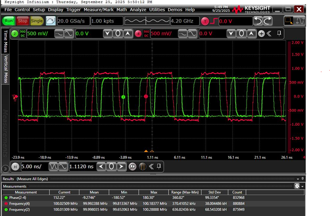This screenshot has height=216, width=330.
Task: Open measurement settings gear dropdown
Action: (297, 186)
